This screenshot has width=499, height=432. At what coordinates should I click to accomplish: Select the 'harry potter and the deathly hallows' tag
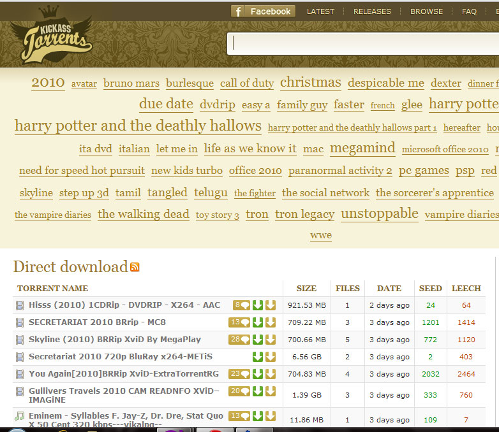coord(138,126)
